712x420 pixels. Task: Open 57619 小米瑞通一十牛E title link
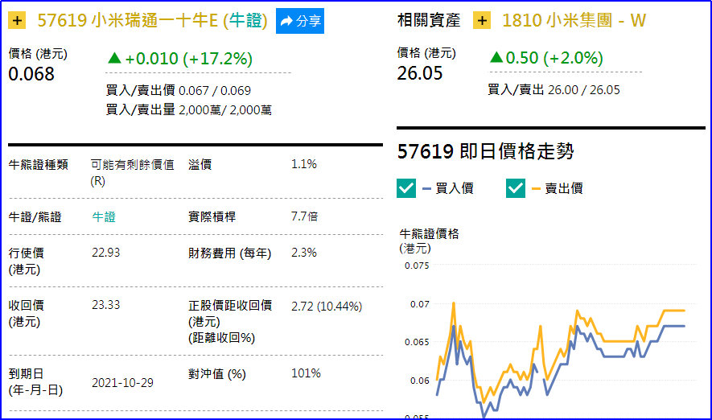[152, 21]
